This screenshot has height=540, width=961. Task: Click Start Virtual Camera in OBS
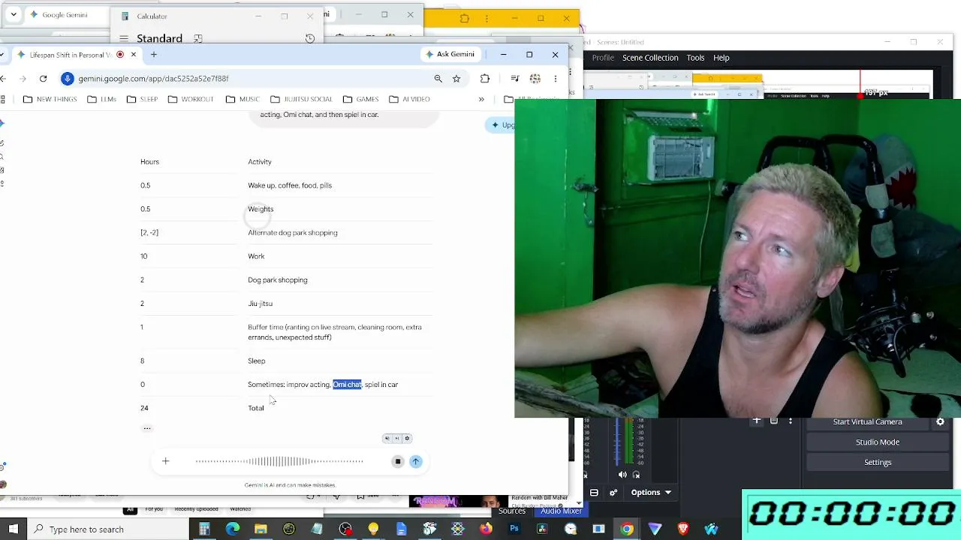[x=867, y=421]
